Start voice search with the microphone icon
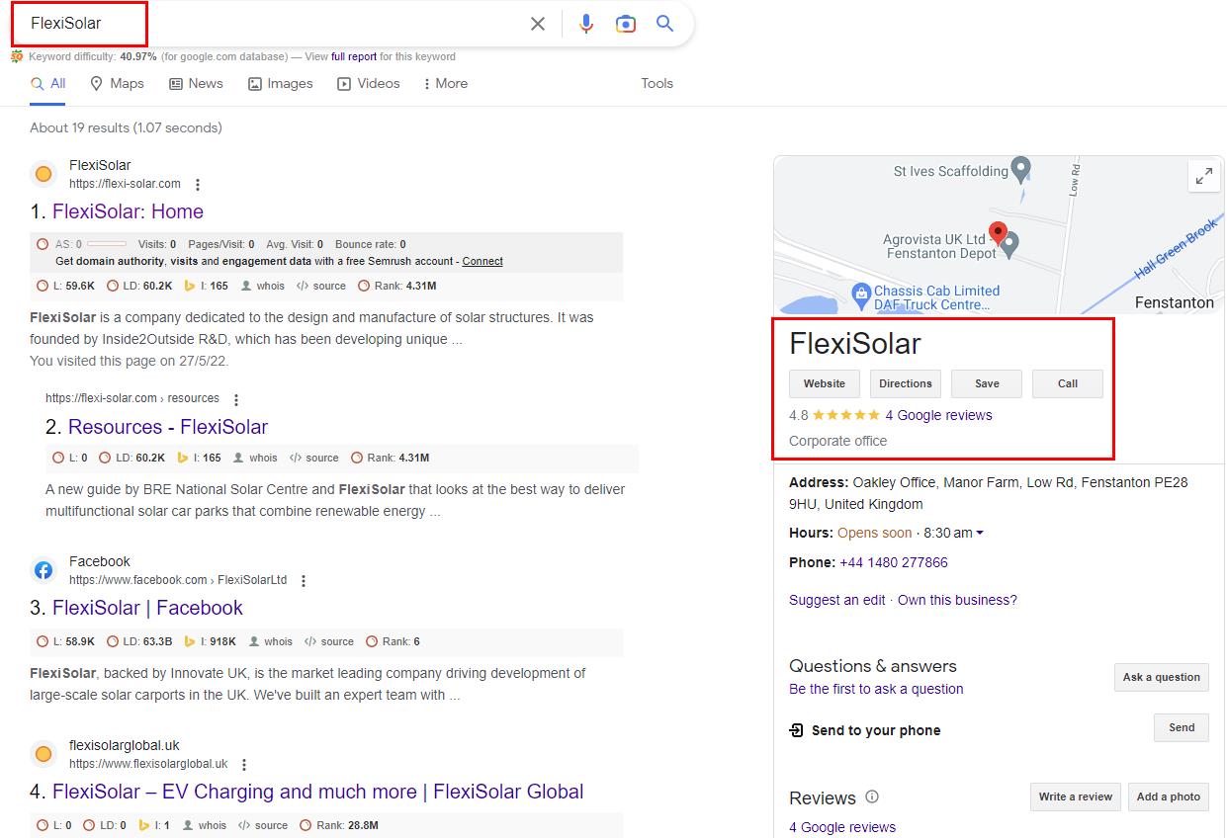The width and height of the screenshot is (1227, 838). coord(586,24)
